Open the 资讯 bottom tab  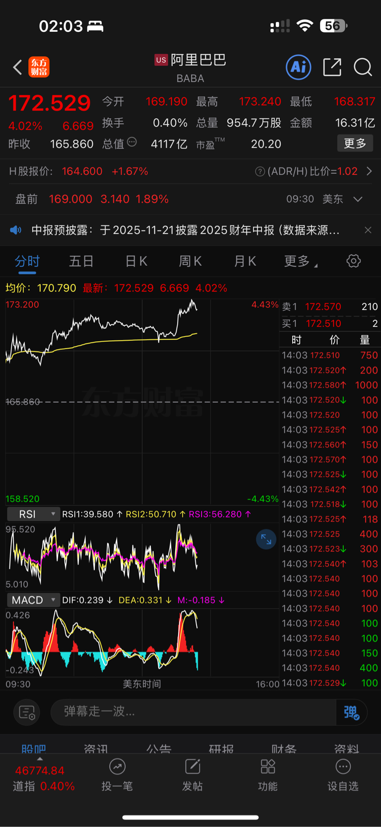coord(96,749)
